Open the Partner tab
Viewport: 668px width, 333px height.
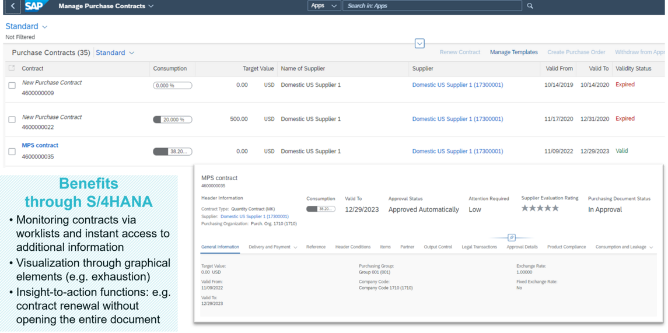coord(407,247)
